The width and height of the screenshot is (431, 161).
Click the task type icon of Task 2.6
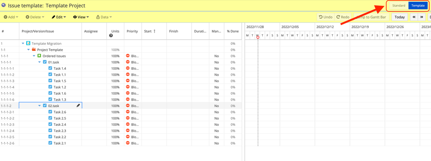(x=50, y=112)
